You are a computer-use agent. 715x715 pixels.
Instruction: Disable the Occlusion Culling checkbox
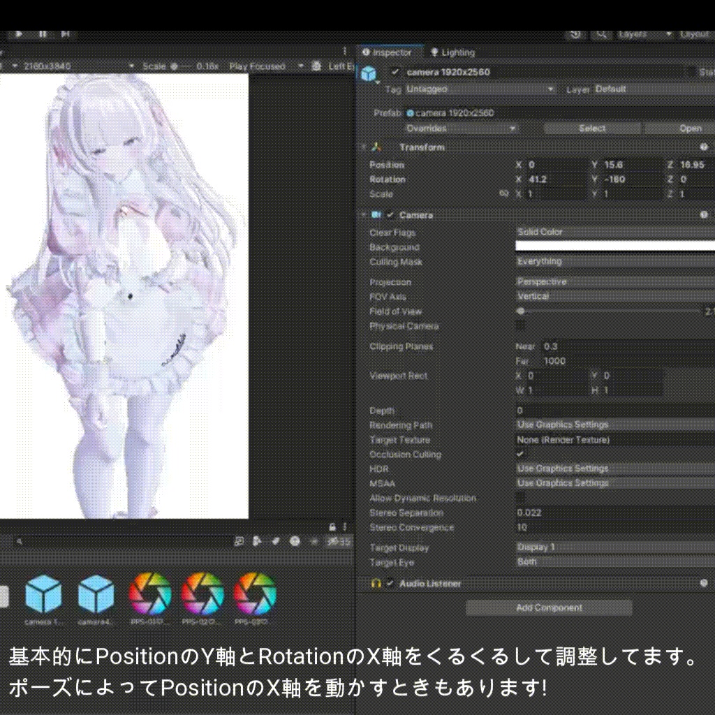520,454
